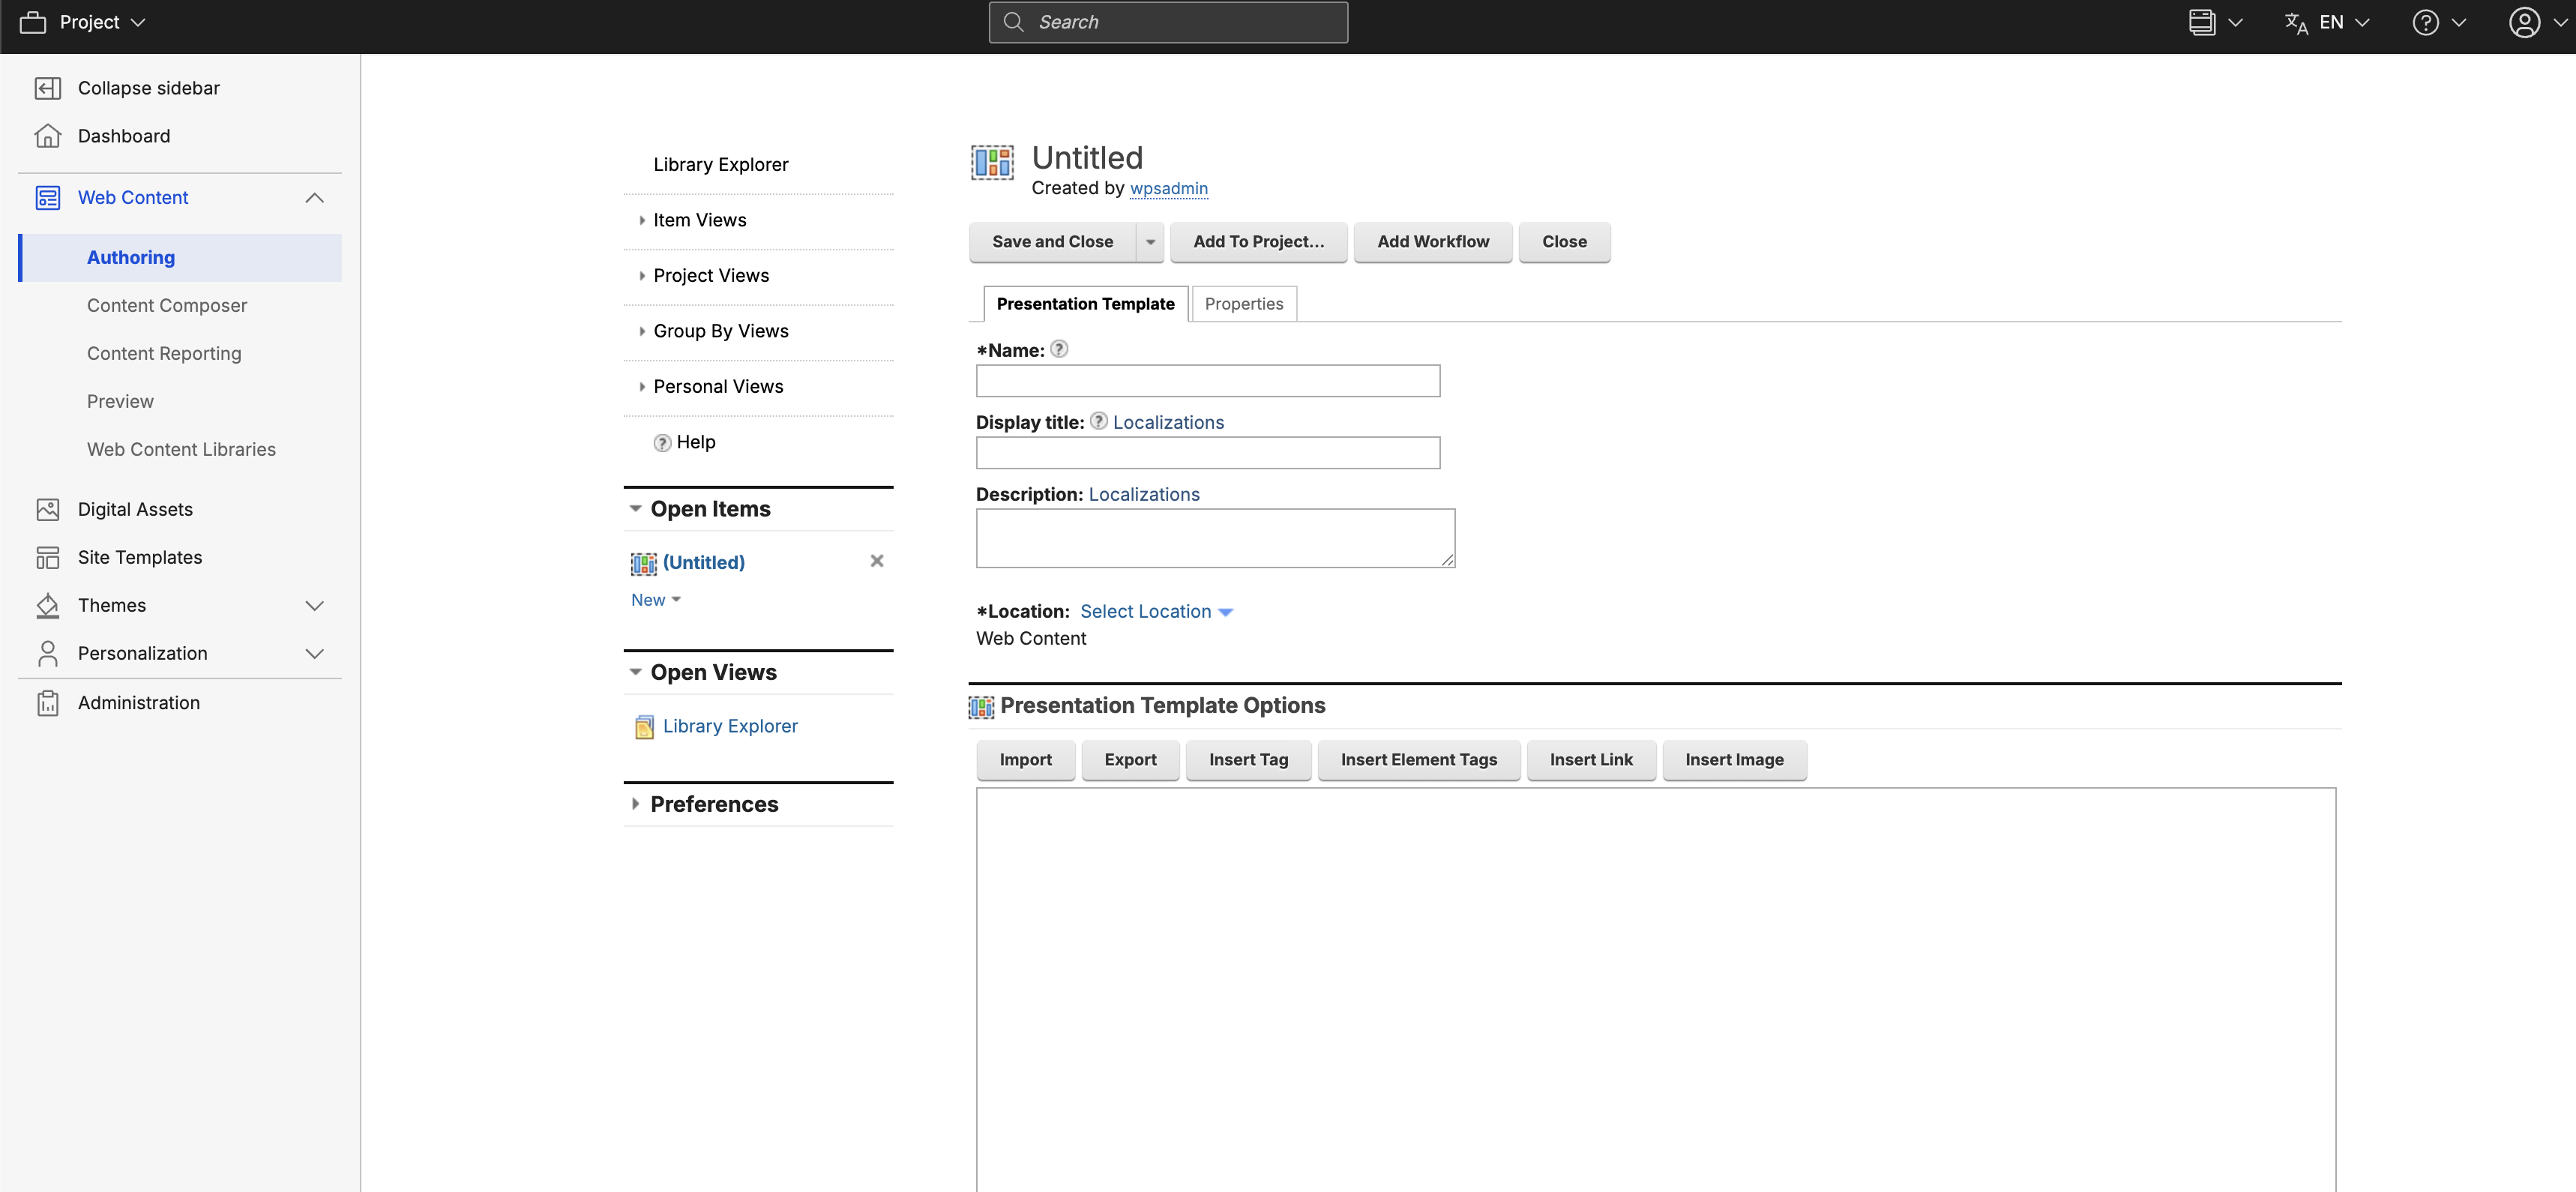Image resolution: width=2576 pixels, height=1192 pixels.
Task: Click into the Name input field
Action: pos(1207,381)
